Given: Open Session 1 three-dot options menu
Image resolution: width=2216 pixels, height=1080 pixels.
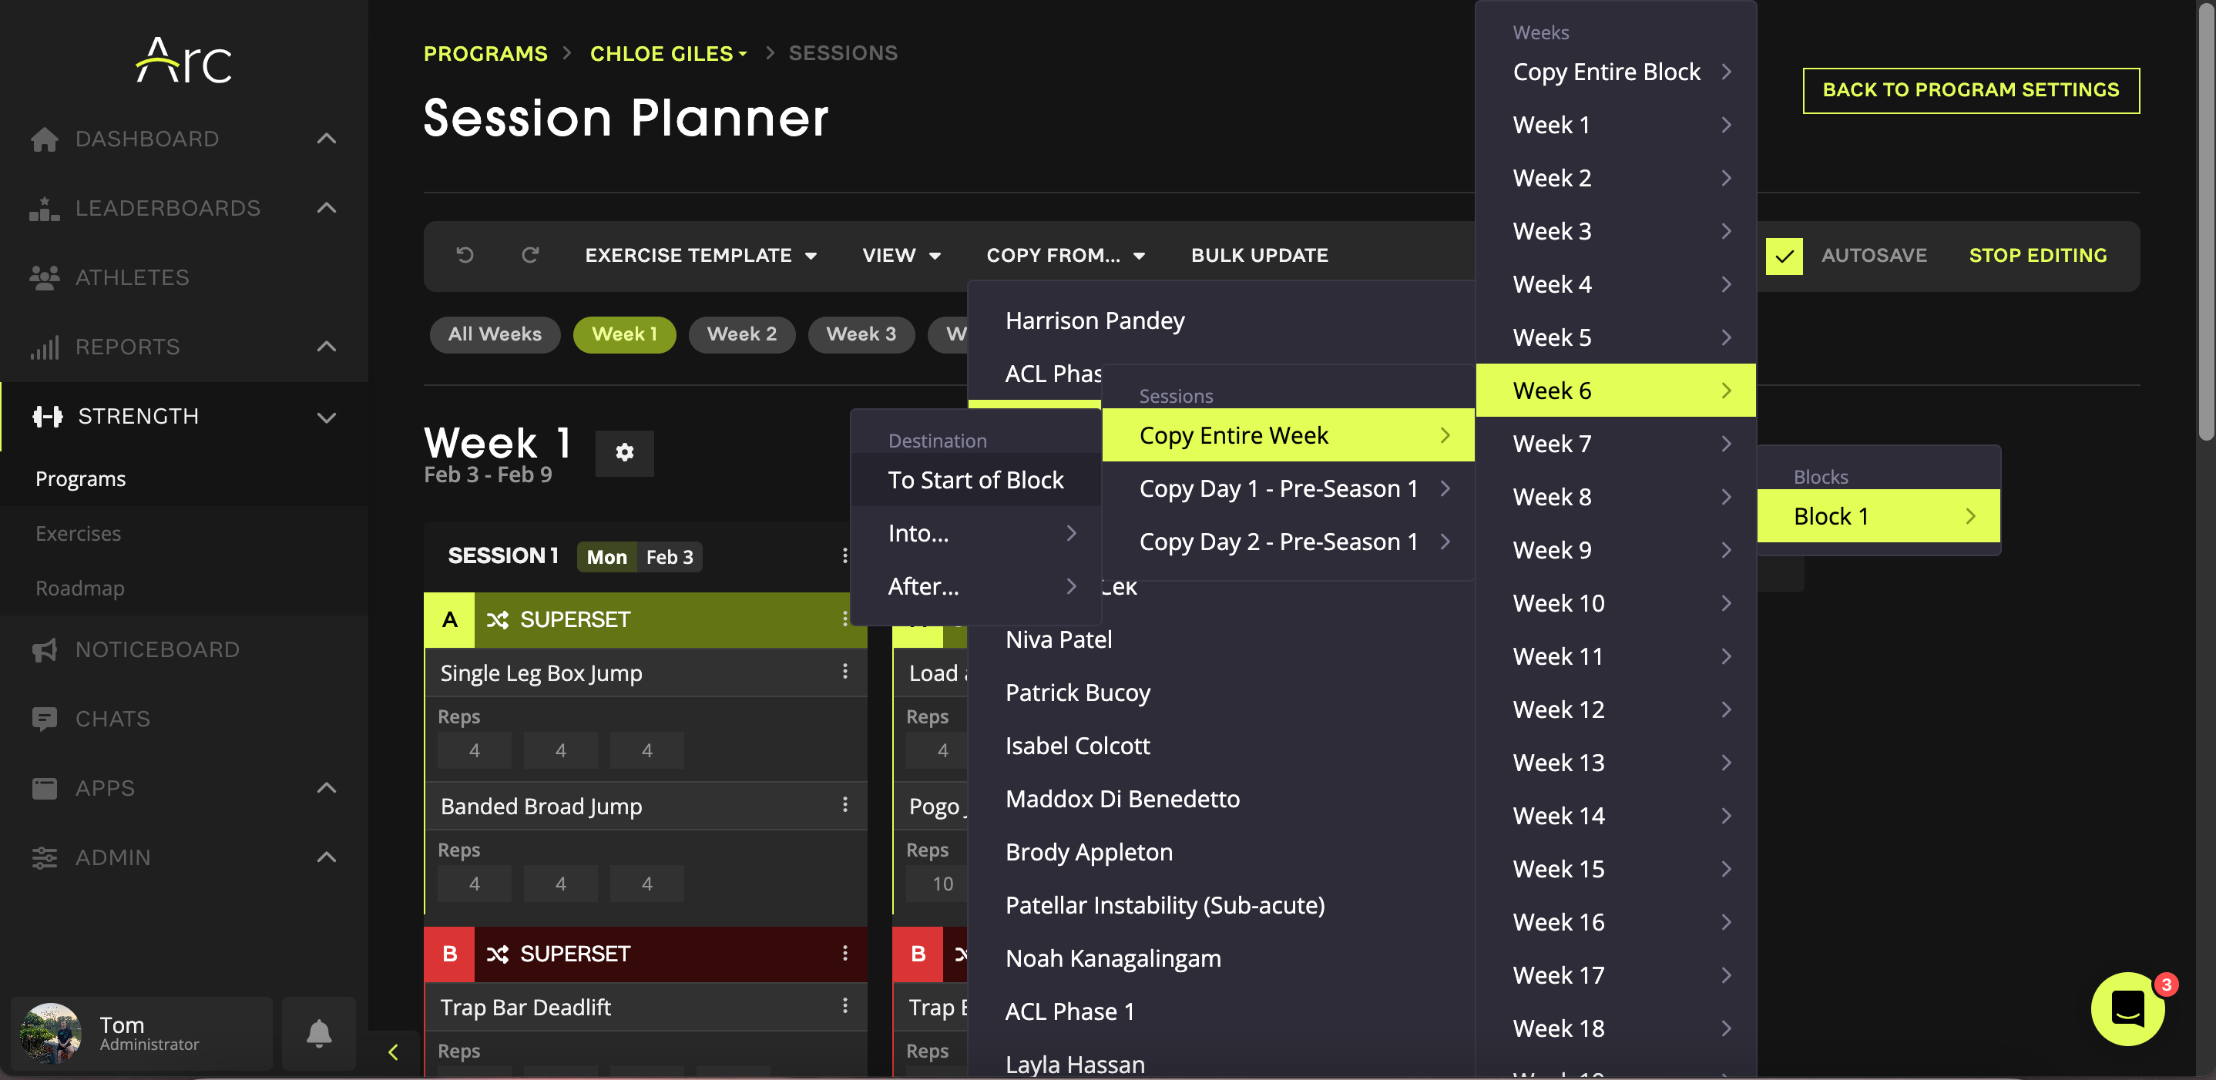Looking at the screenshot, I should click(x=844, y=556).
